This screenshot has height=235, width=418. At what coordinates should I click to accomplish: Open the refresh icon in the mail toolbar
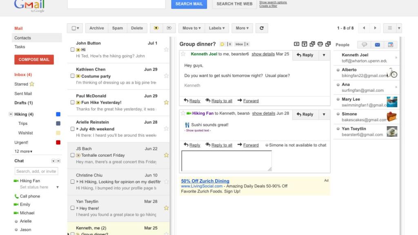pyautogui.click(x=262, y=28)
